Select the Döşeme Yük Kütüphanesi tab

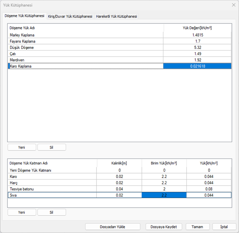[24, 16]
